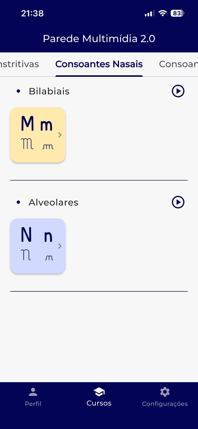The image size is (198, 429).
Task: Tap the battery indicator showing 83
Action: point(177,13)
